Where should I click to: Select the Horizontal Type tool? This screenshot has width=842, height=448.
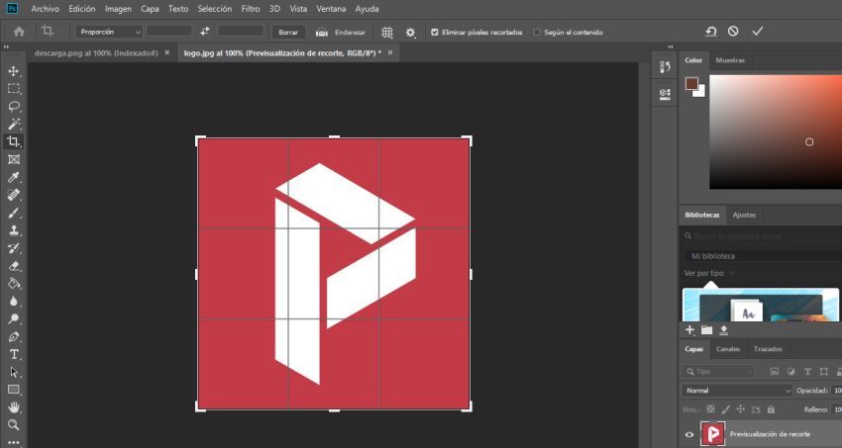pyautogui.click(x=14, y=354)
